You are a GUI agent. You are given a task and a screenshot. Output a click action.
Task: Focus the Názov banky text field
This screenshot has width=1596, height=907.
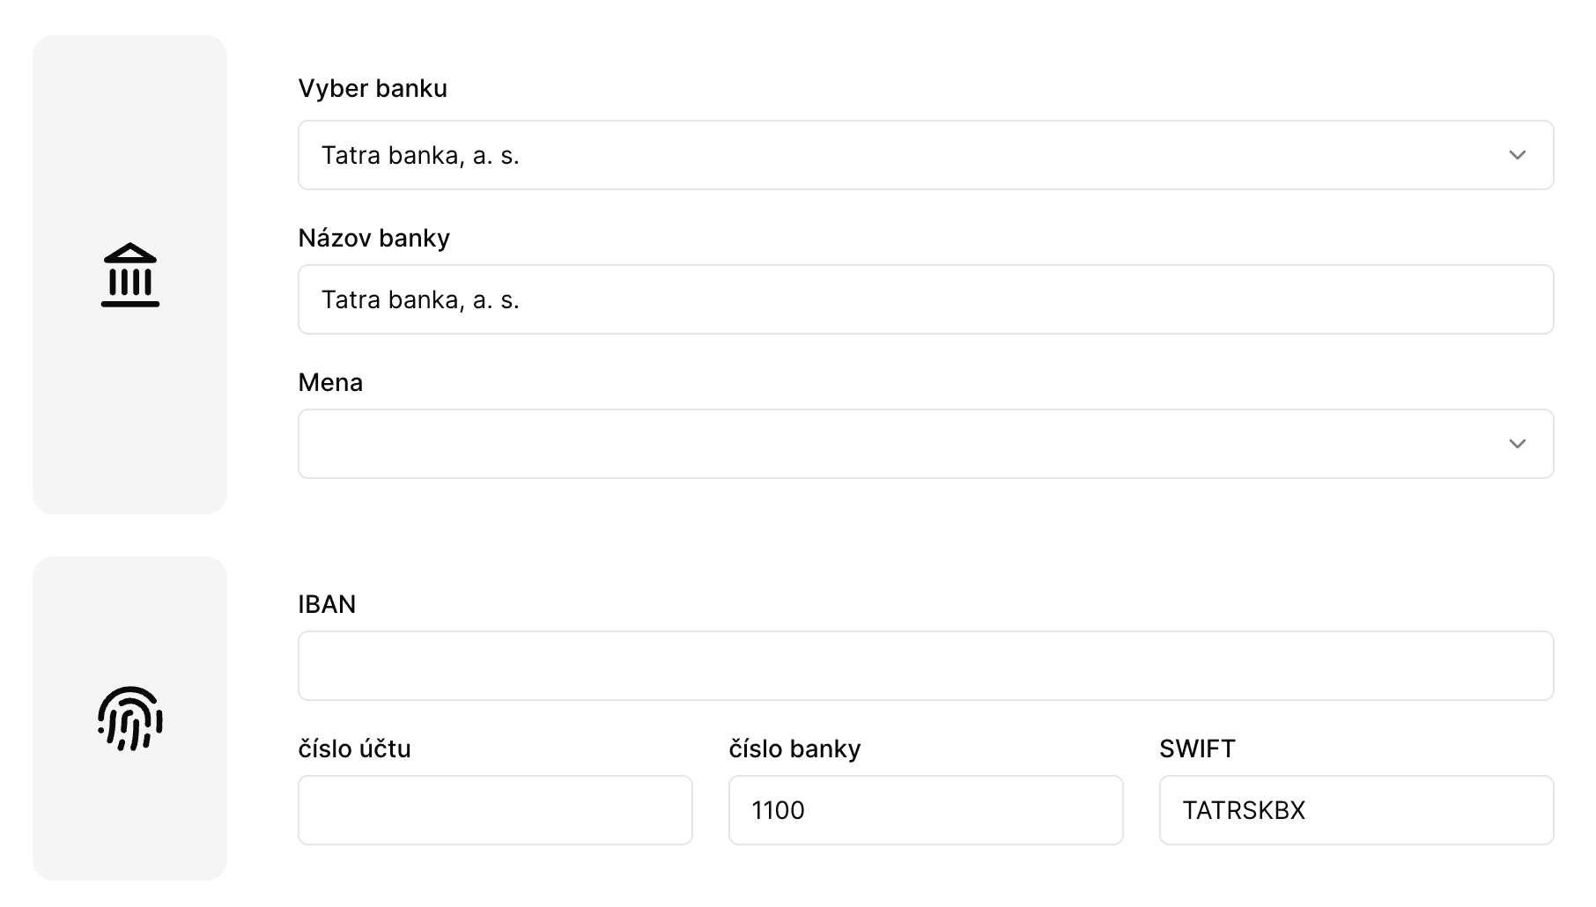pyautogui.click(x=925, y=299)
